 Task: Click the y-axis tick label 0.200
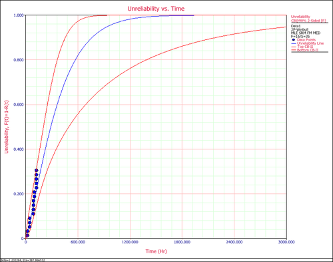click(19, 194)
